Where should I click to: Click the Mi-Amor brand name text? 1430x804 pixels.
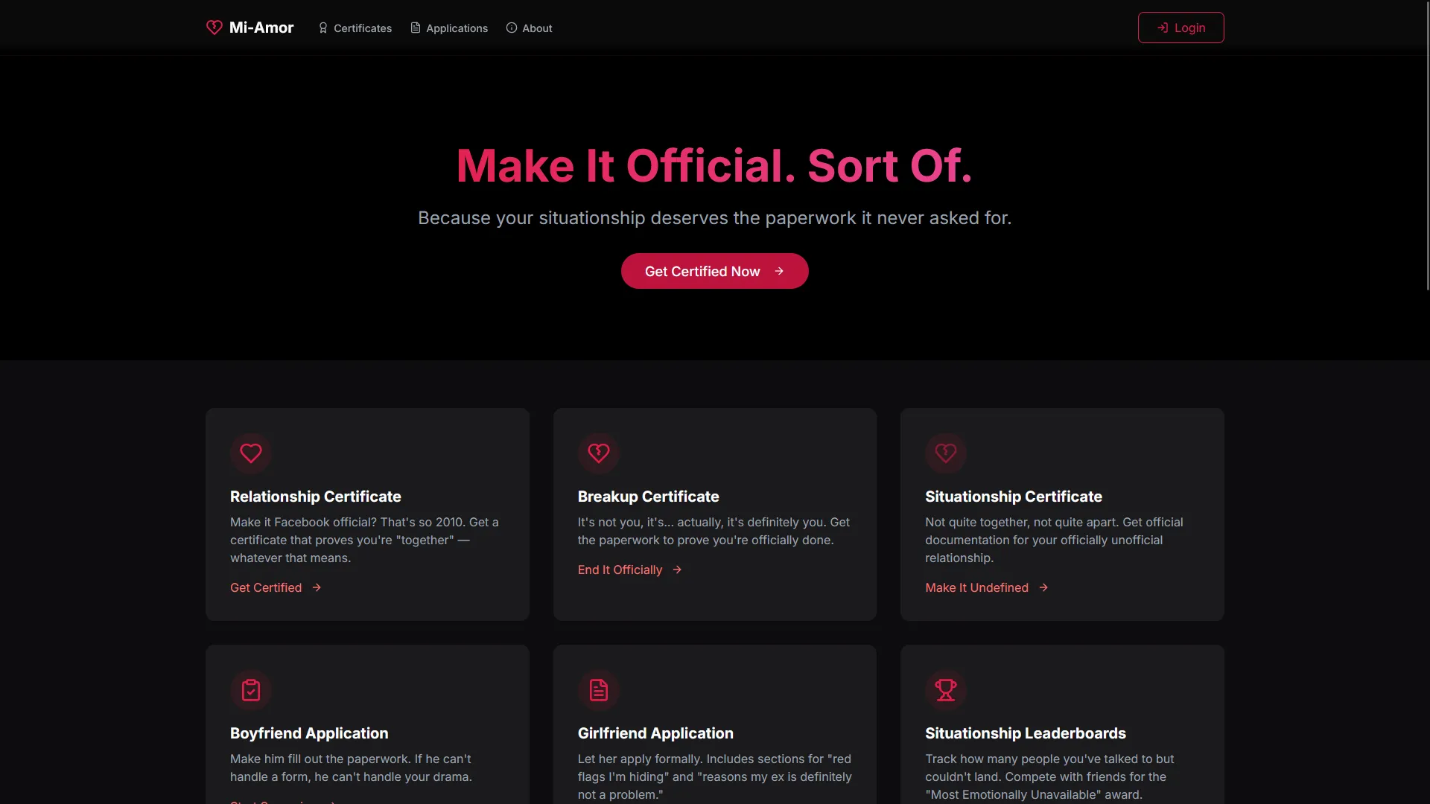point(261,28)
